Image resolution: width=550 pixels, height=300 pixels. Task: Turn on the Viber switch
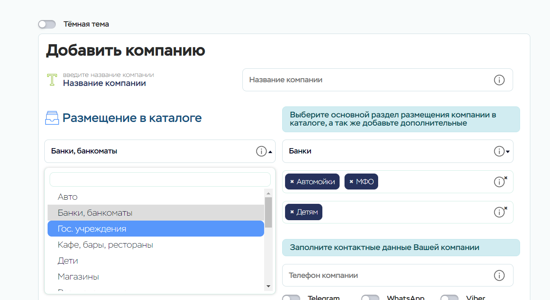tap(449, 298)
